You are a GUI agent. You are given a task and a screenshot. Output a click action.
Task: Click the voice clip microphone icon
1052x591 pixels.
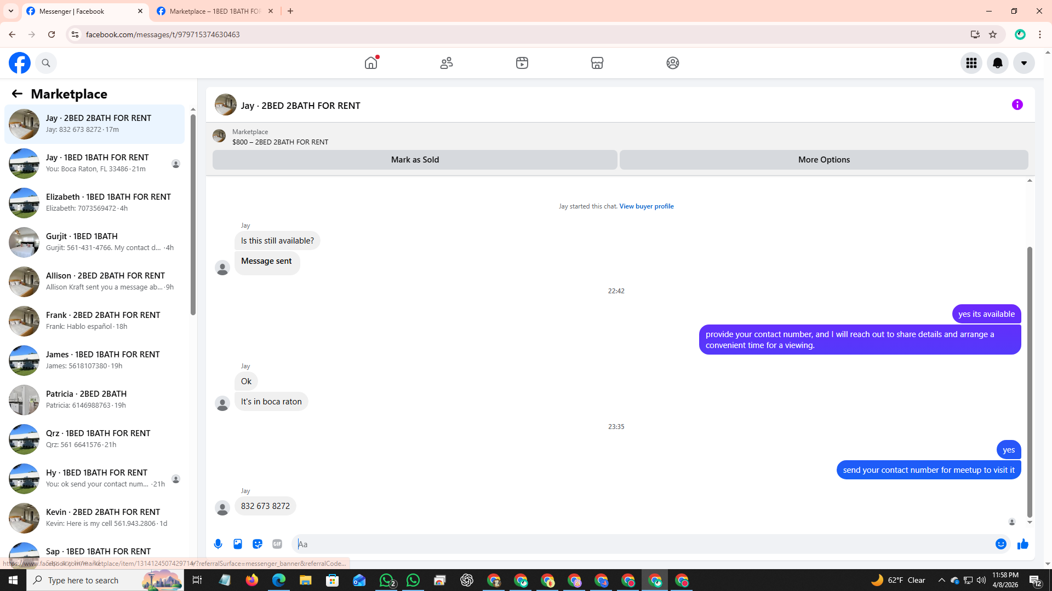218,544
